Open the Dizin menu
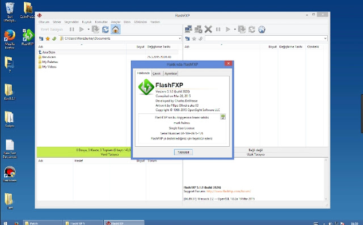Viewport: 363px width, 225px height. pos(127,22)
